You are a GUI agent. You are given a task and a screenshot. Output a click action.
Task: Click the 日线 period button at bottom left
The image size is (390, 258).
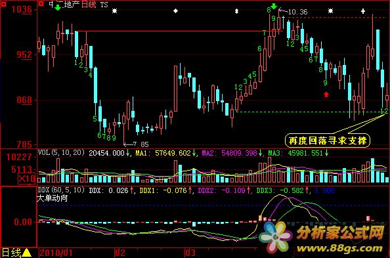pyautogui.click(x=12, y=253)
